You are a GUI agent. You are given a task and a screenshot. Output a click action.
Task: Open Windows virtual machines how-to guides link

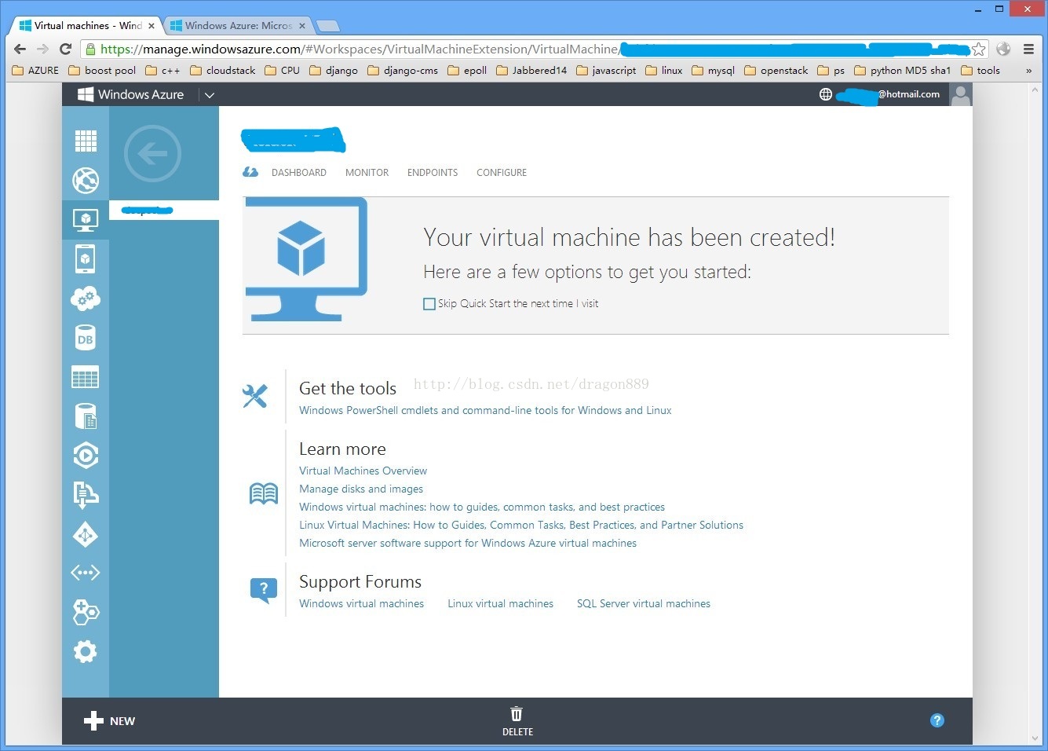pyautogui.click(x=482, y=507)
